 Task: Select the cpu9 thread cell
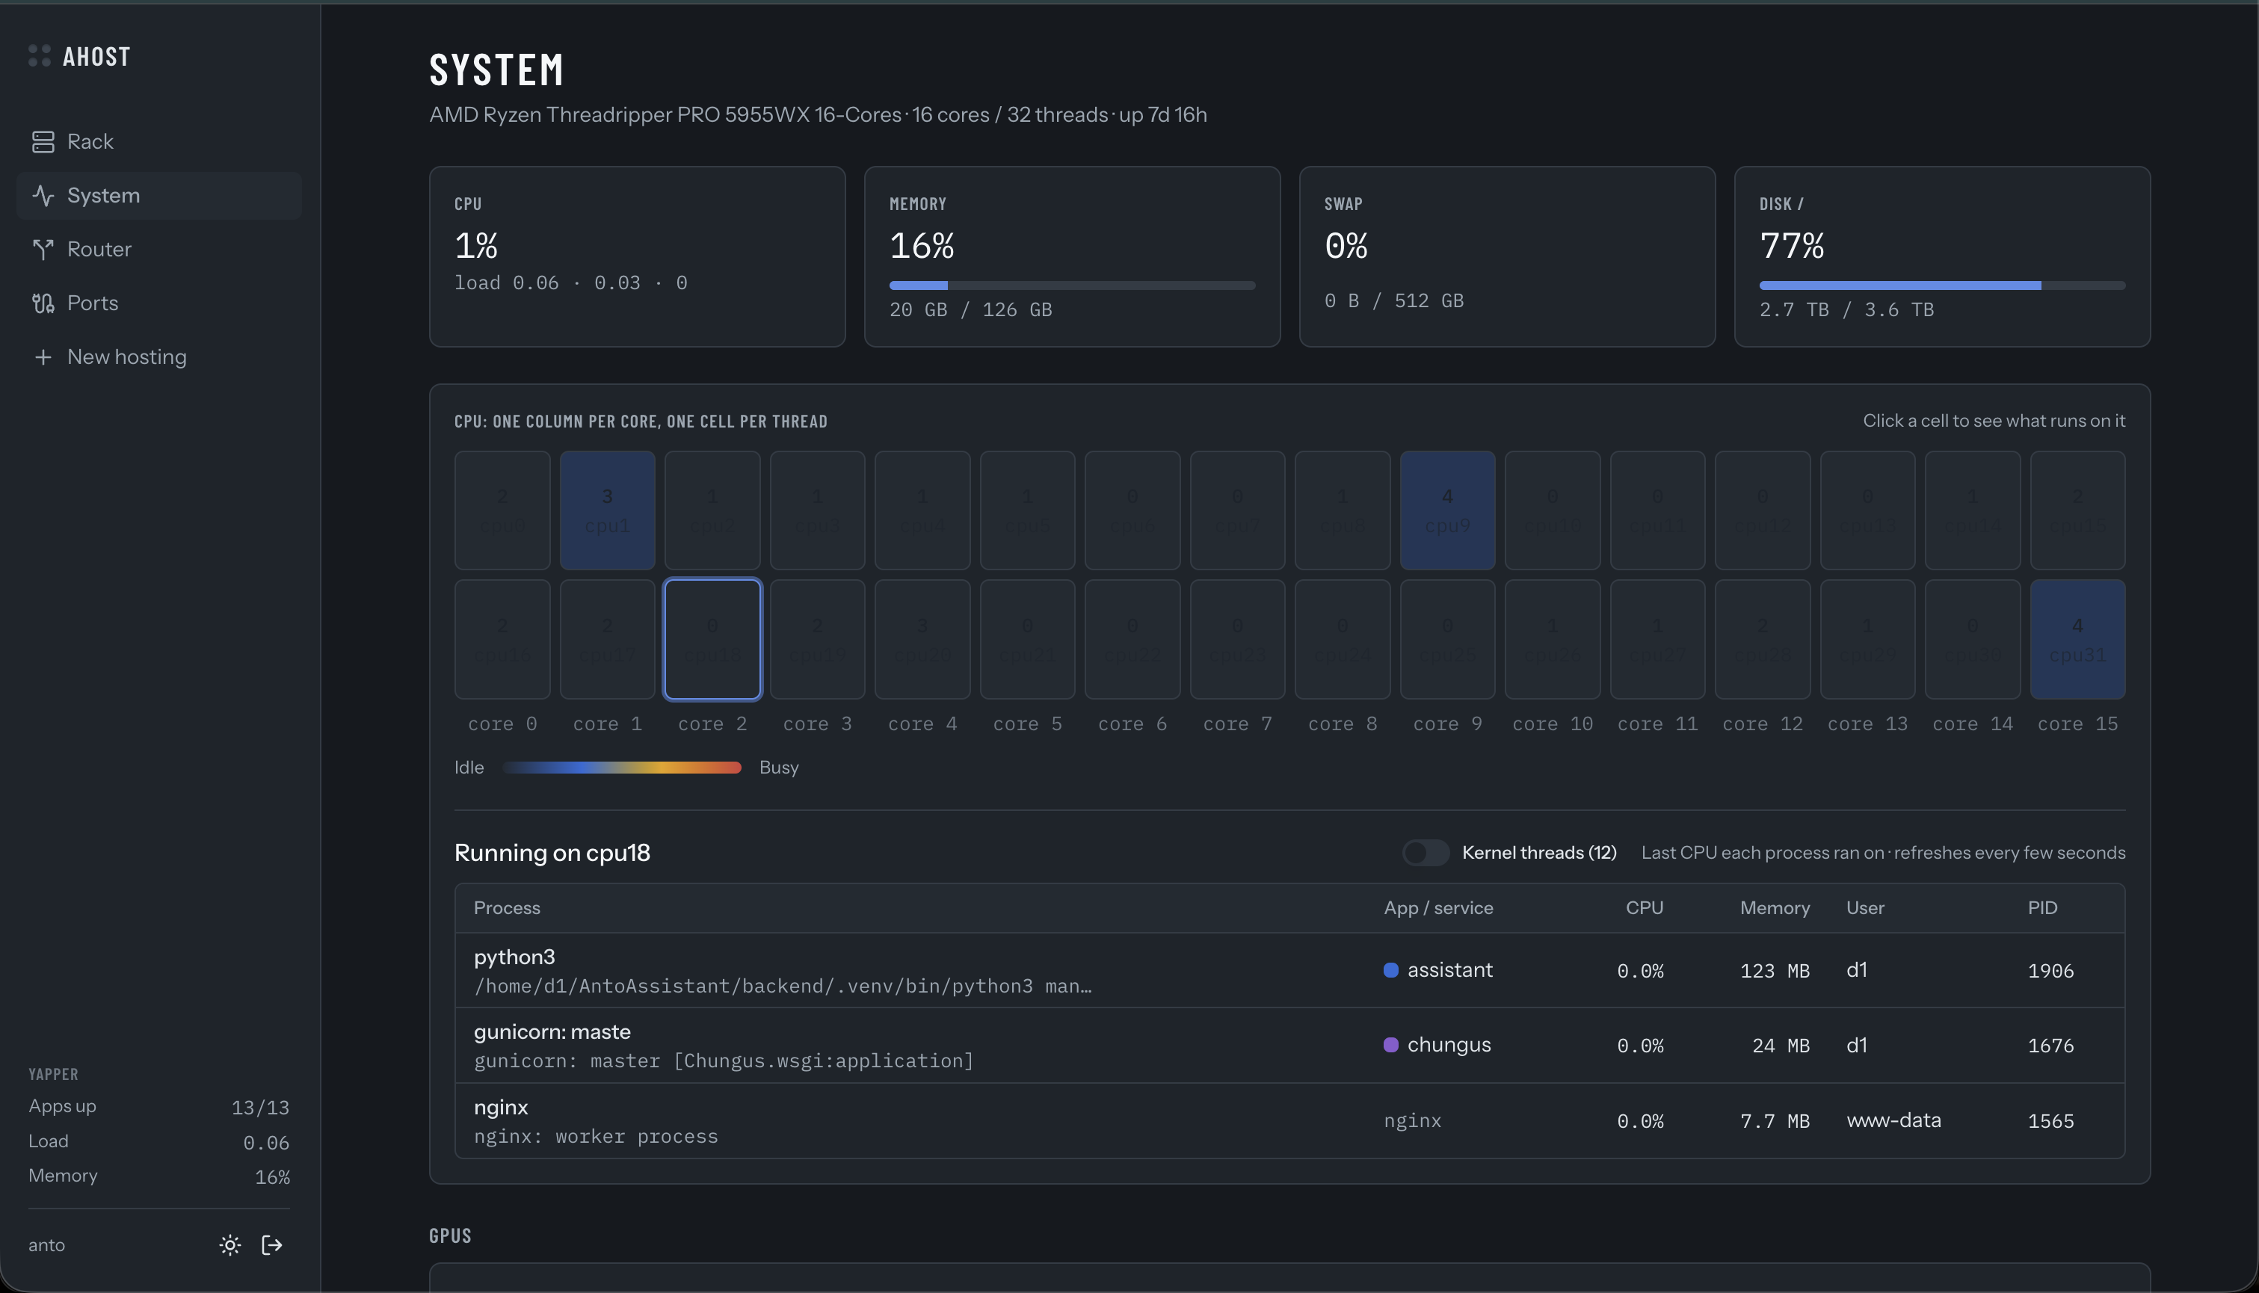[1447, 510]
